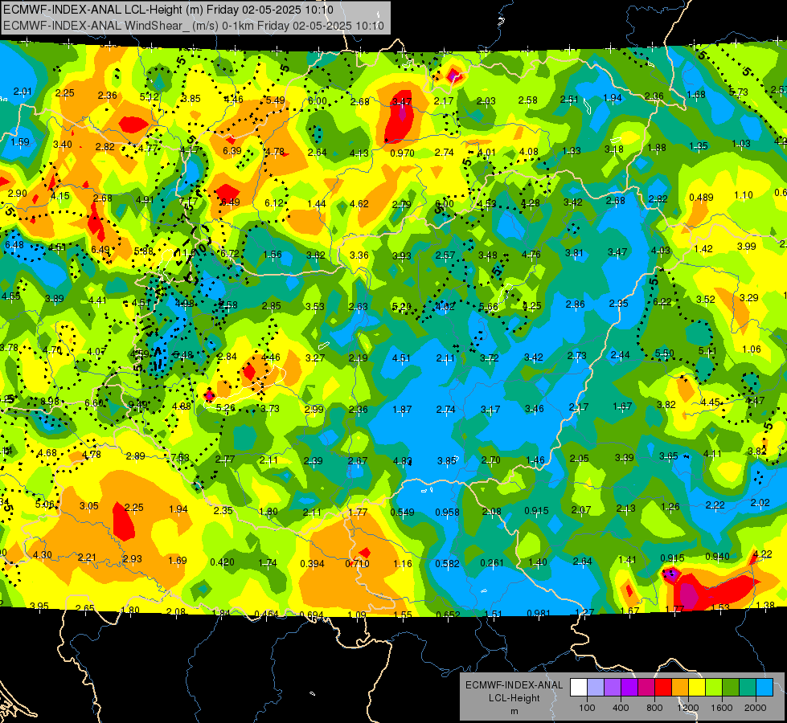
Task: Click the wind shear value 6.22
Action: coord(662,301)
